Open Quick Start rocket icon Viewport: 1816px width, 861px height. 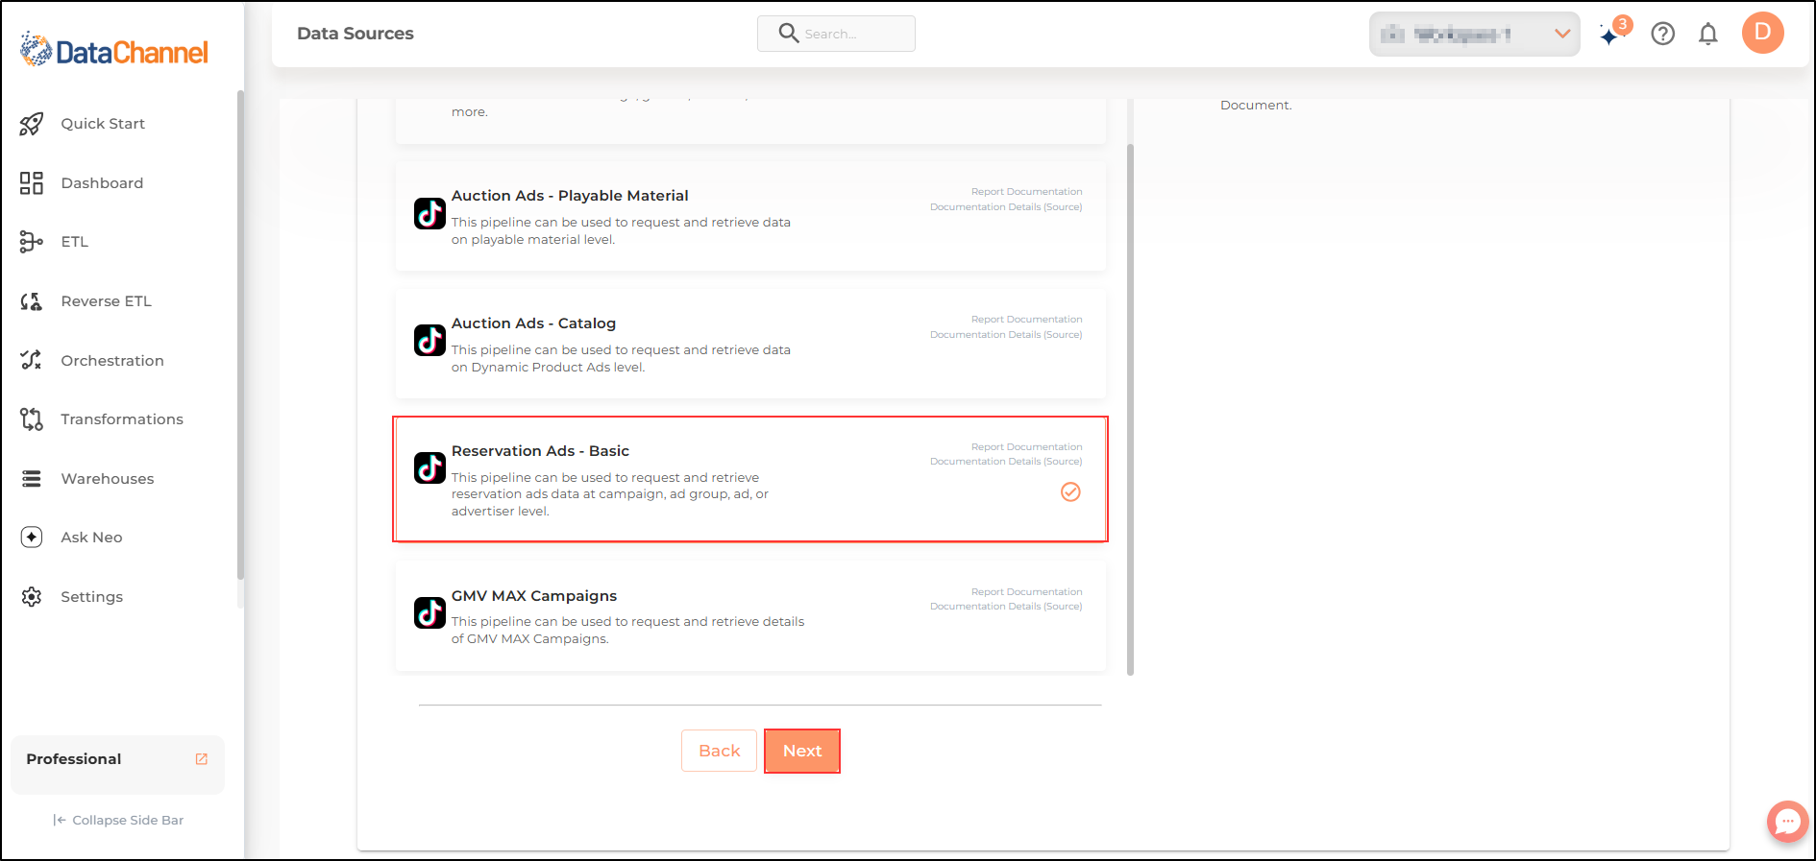32,124
